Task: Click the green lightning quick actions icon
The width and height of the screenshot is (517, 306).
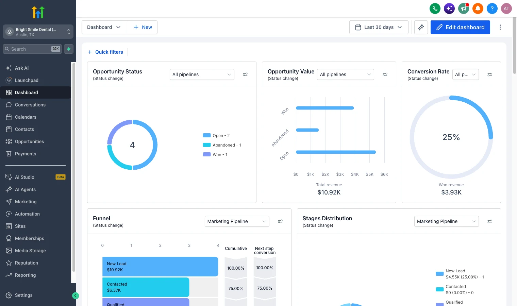Action: click(x=69, y=49)
